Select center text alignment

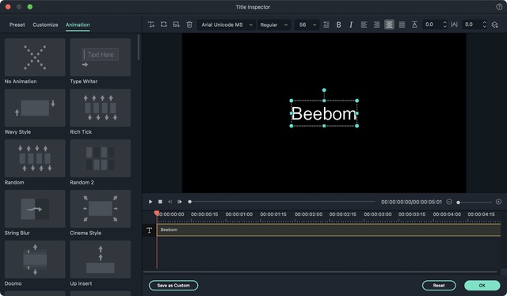coord(389,25)
